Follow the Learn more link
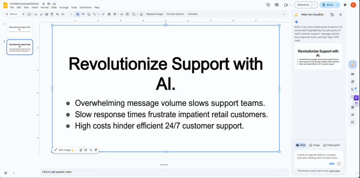 coord(334,171)
